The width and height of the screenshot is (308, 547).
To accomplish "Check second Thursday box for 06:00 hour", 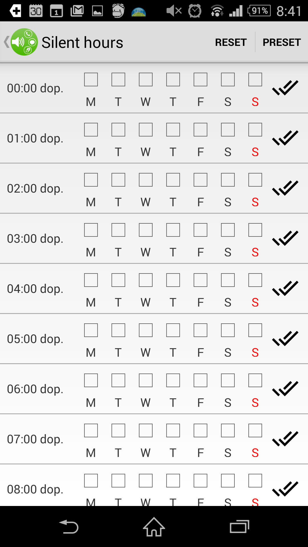I will pos(173,380).
